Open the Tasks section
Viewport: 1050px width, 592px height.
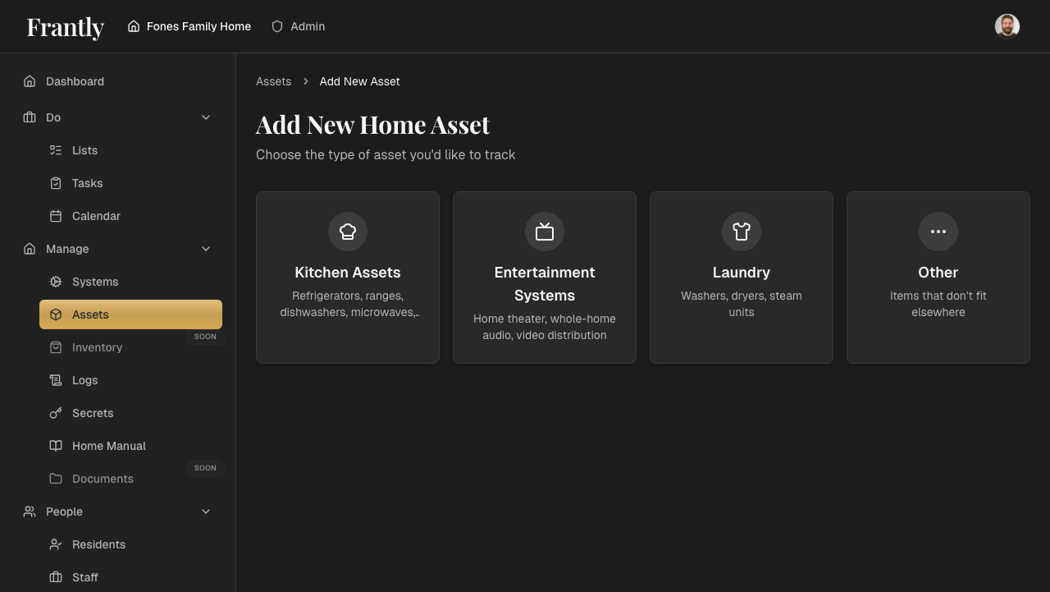click(x=87, y=183)
